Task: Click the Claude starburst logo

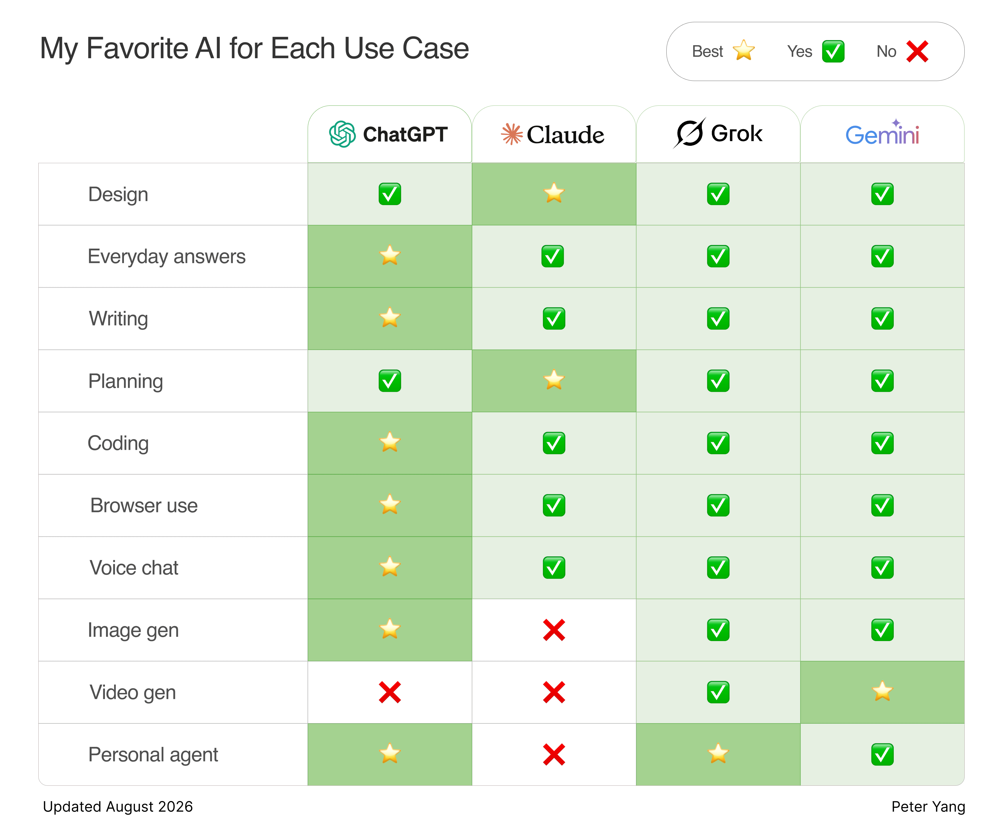Action: click(x=512, y=134)
